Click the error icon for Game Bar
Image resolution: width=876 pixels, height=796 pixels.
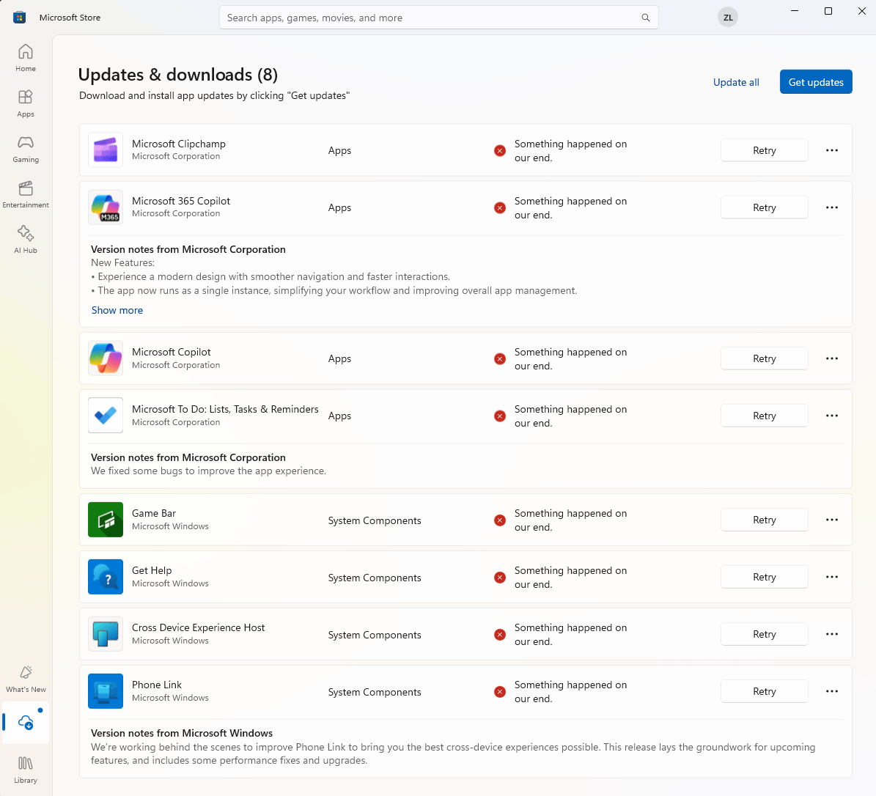(x=500, y=520)
